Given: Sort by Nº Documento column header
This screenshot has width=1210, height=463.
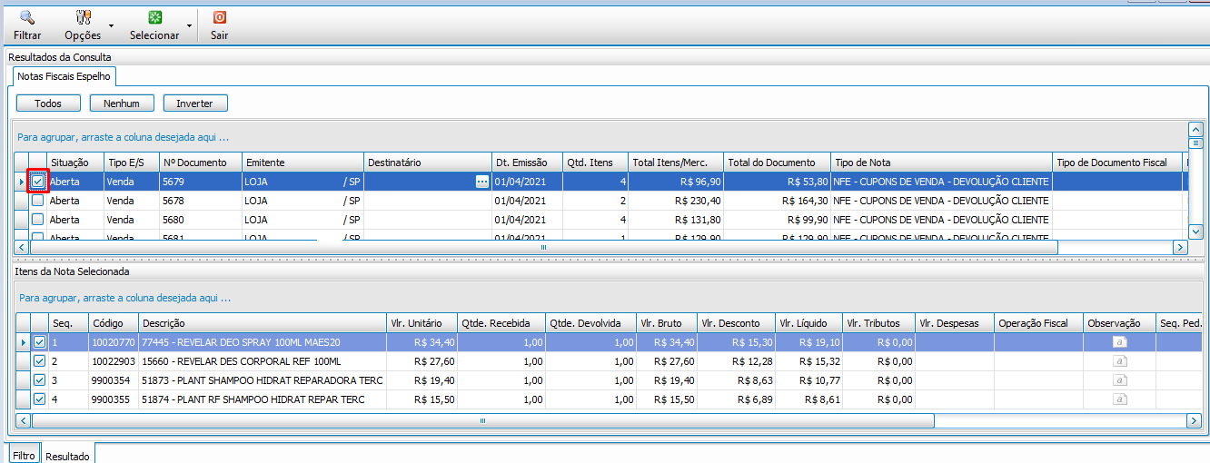Looking at the screenshot, I should [x=200, y=163].
